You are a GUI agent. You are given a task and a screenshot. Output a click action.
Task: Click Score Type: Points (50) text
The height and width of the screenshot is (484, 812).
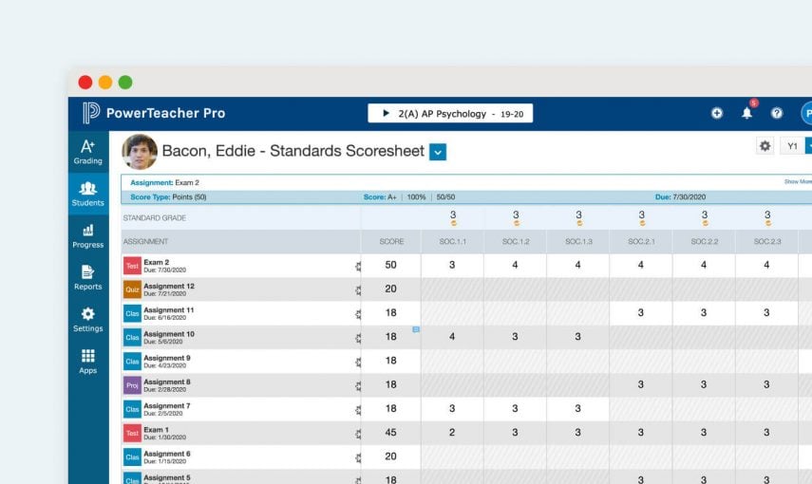coord(168,197)
